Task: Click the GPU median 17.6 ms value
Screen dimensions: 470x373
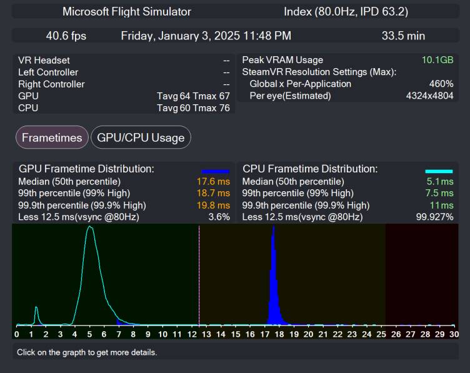Action: (213, 182)
